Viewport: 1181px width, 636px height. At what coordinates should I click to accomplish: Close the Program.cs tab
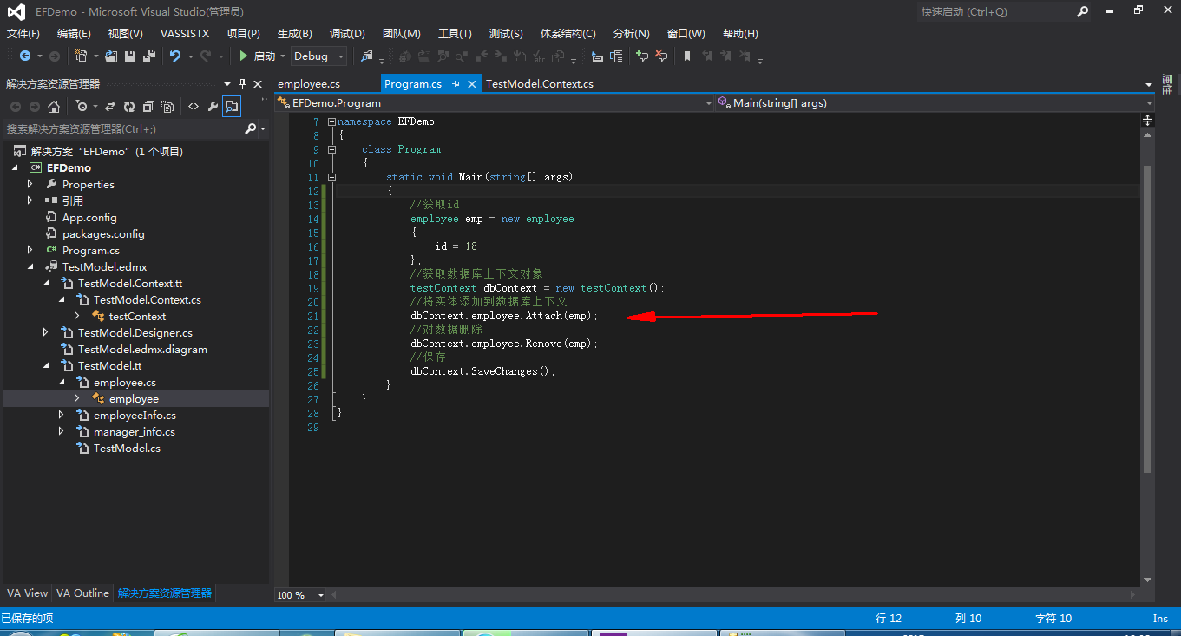472,84
